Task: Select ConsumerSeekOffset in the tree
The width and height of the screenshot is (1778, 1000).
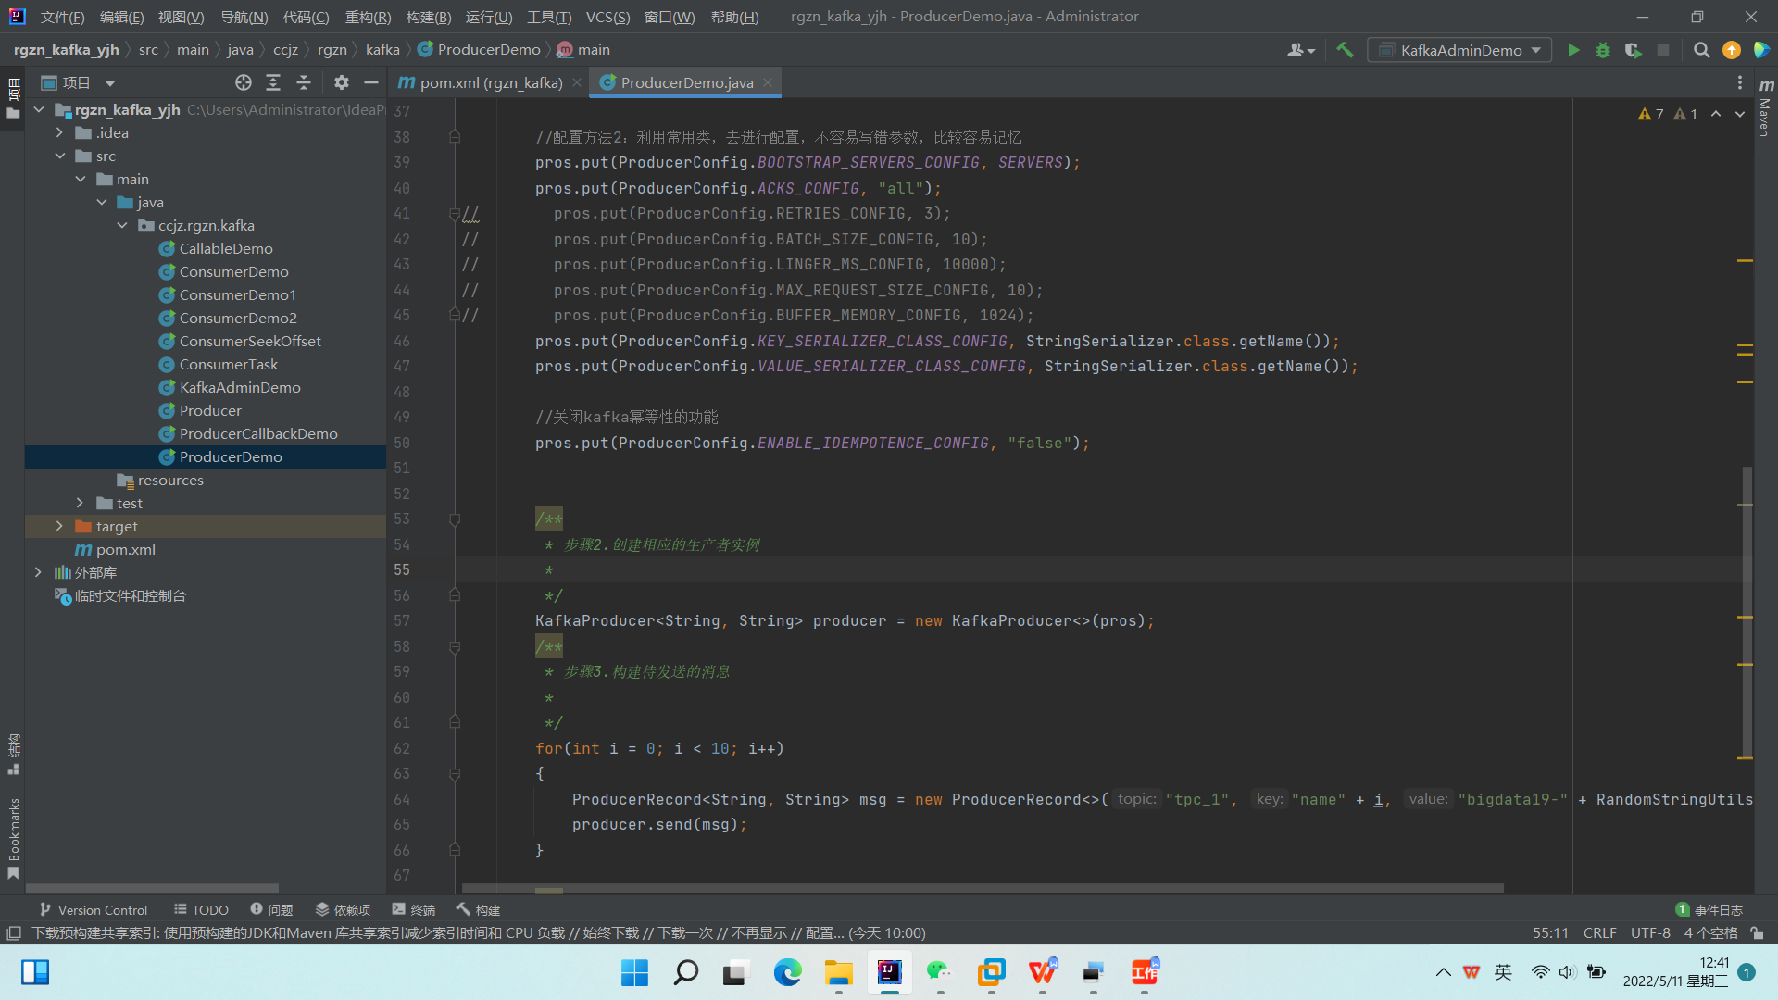Action: tap(250, 341)
